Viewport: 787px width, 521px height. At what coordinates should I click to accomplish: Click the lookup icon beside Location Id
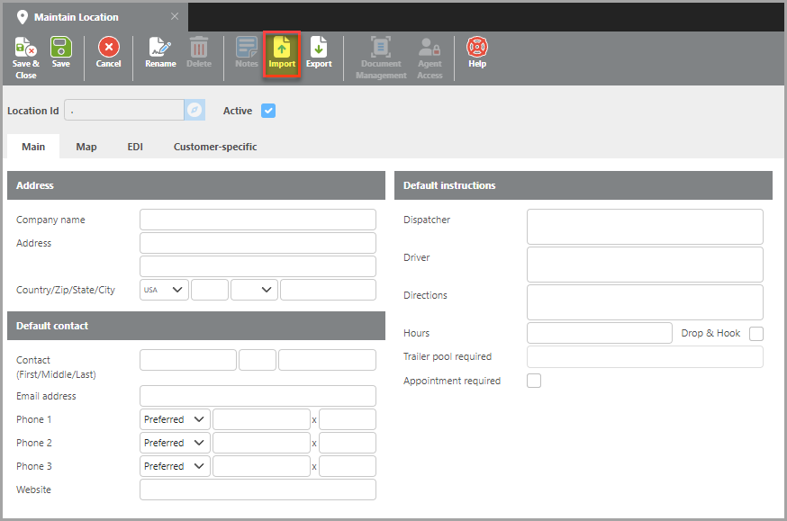click(195, 111)
